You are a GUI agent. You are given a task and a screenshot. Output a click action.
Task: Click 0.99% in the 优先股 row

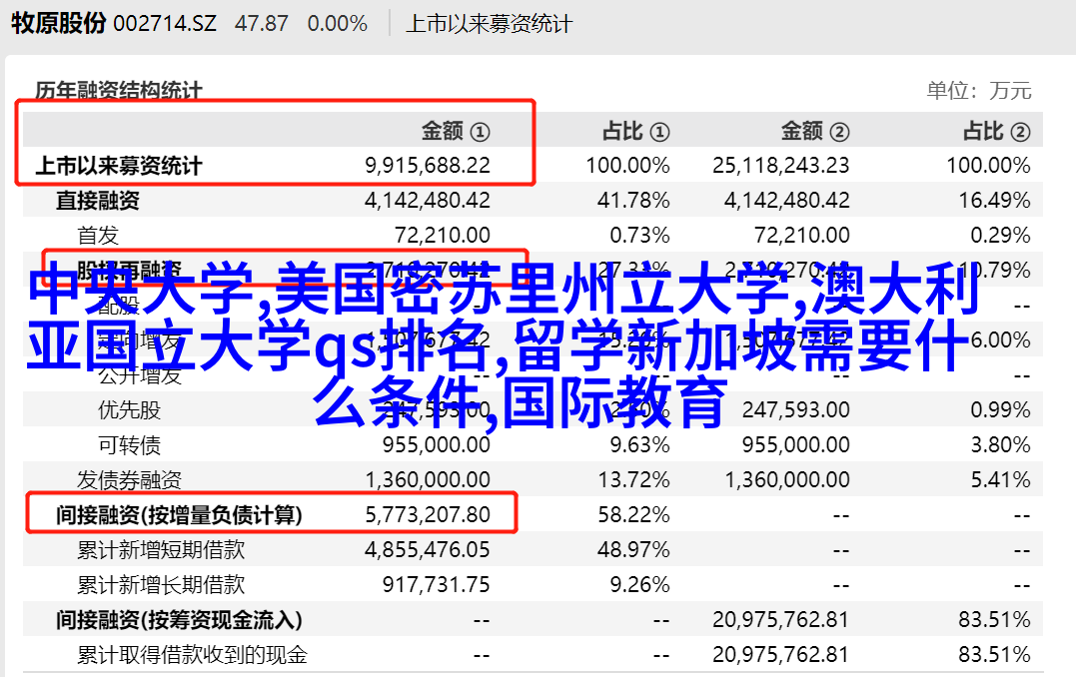pos(1001,410)
